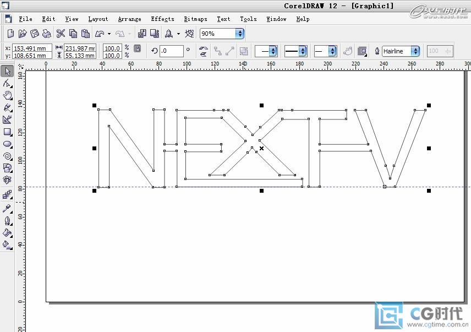
Task: Select the Shape tool in the toolbox
Action: click(x=7, y=84)
